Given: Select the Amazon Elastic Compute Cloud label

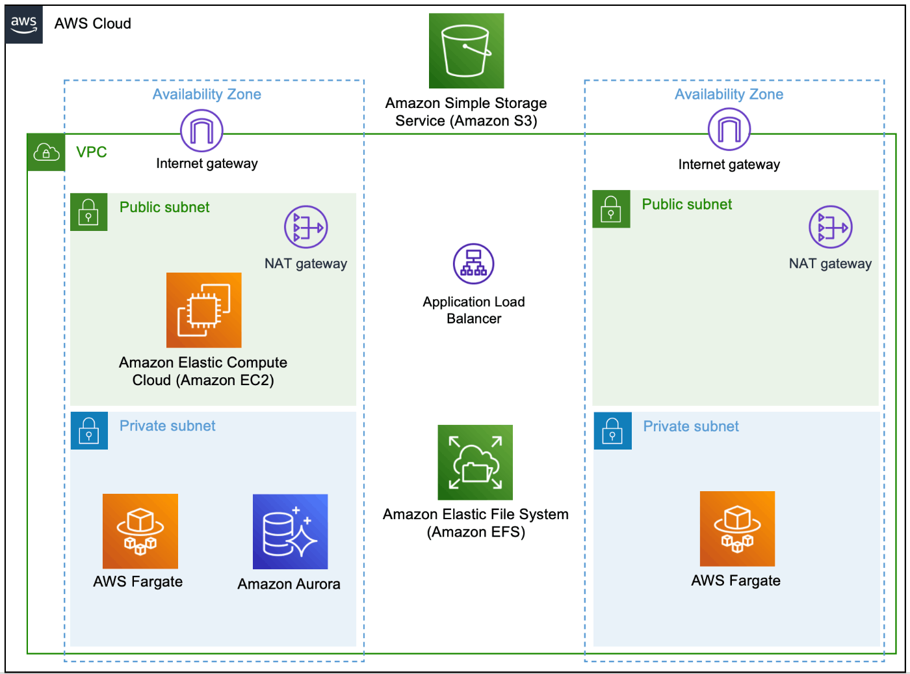Looking at the screenshot, I should 203,371.
